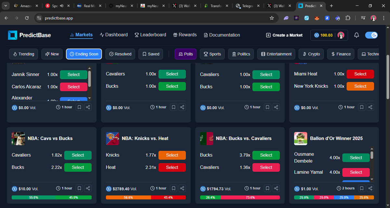Open the Chrome profile avatar

pyautogui.click(x=373, y=18)
